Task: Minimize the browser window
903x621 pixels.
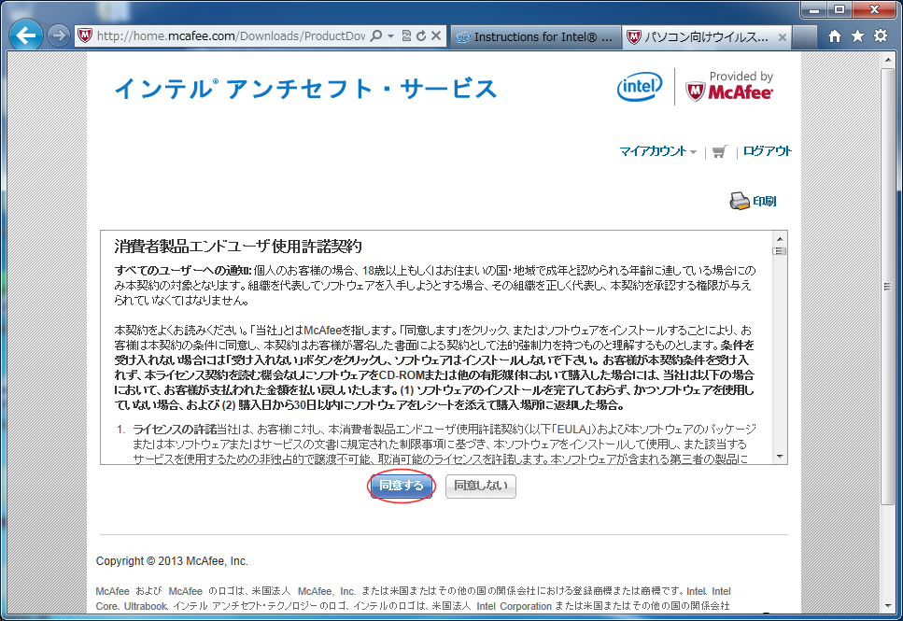Action: [x=813, y=9]
